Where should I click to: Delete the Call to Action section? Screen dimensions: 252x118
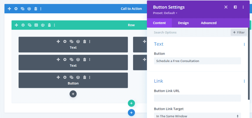point(35,9)
